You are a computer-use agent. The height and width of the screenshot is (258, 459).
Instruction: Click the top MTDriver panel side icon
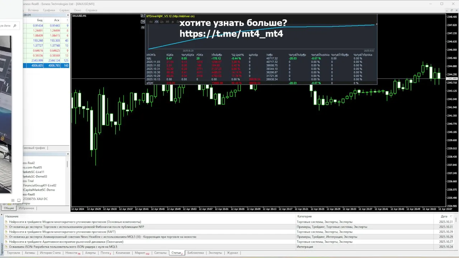point(143,16)
